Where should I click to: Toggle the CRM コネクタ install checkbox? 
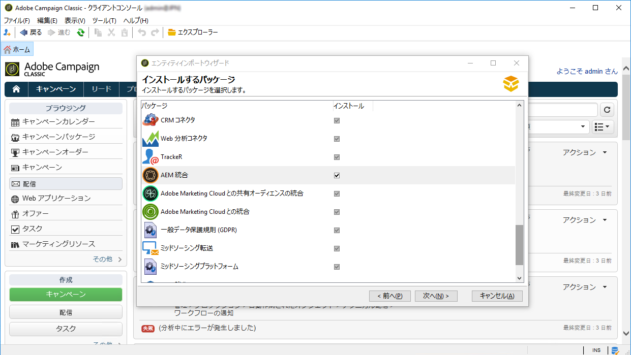click(x=337, y=121)
